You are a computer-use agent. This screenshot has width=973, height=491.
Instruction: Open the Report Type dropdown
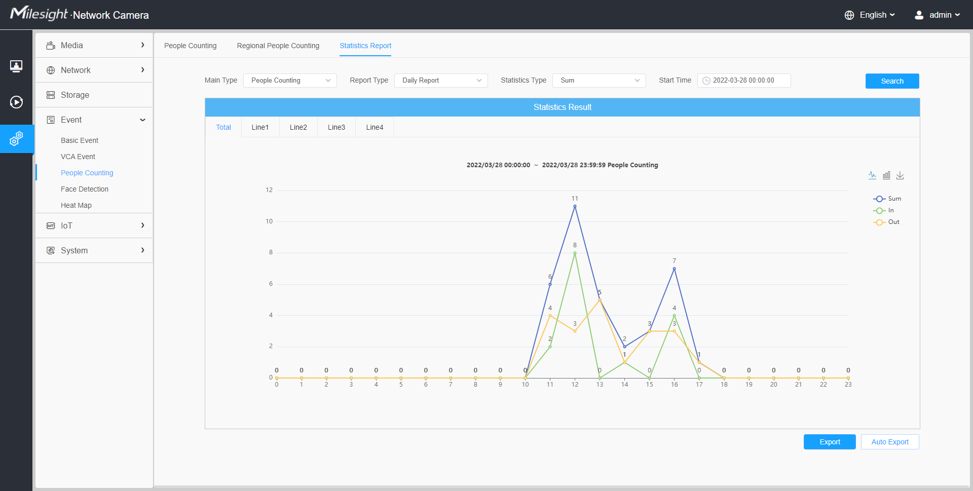(x=441, y=81)
